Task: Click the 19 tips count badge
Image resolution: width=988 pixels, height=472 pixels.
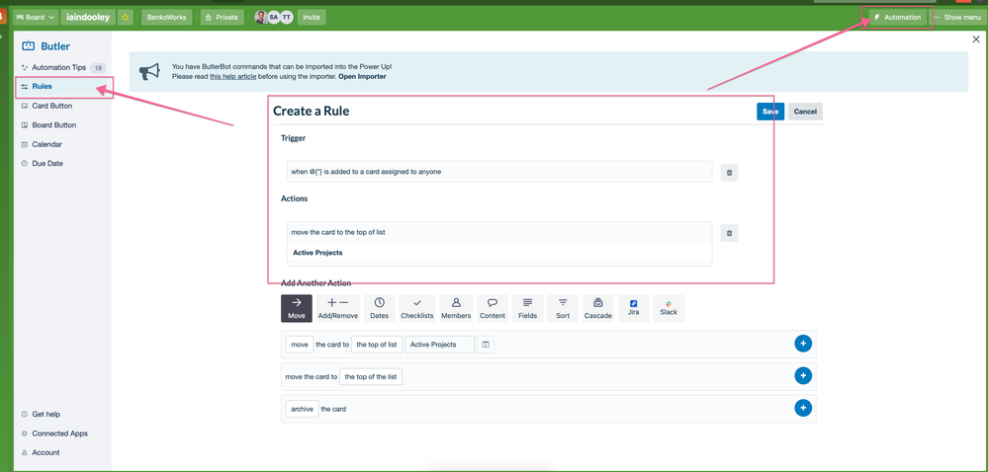Action: coord(98,68)
